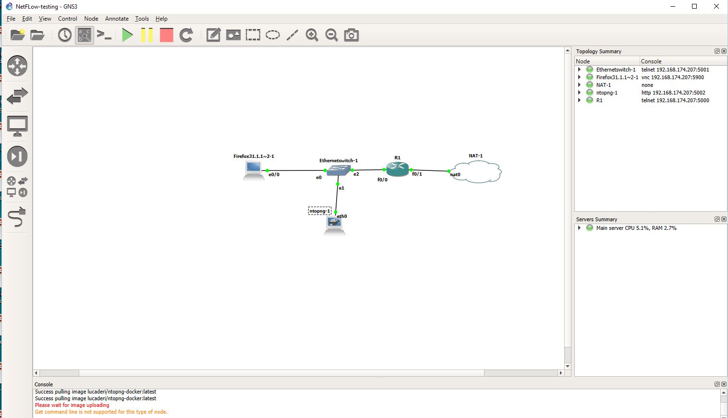Toggle show interface labels icon
The height and width of the screenshot is (418, 728).
[85, 35]
